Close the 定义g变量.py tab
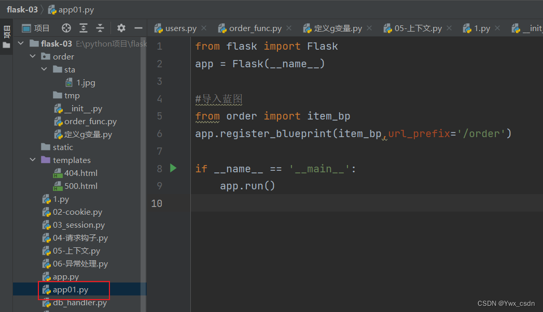 click(x=369, y=28)
